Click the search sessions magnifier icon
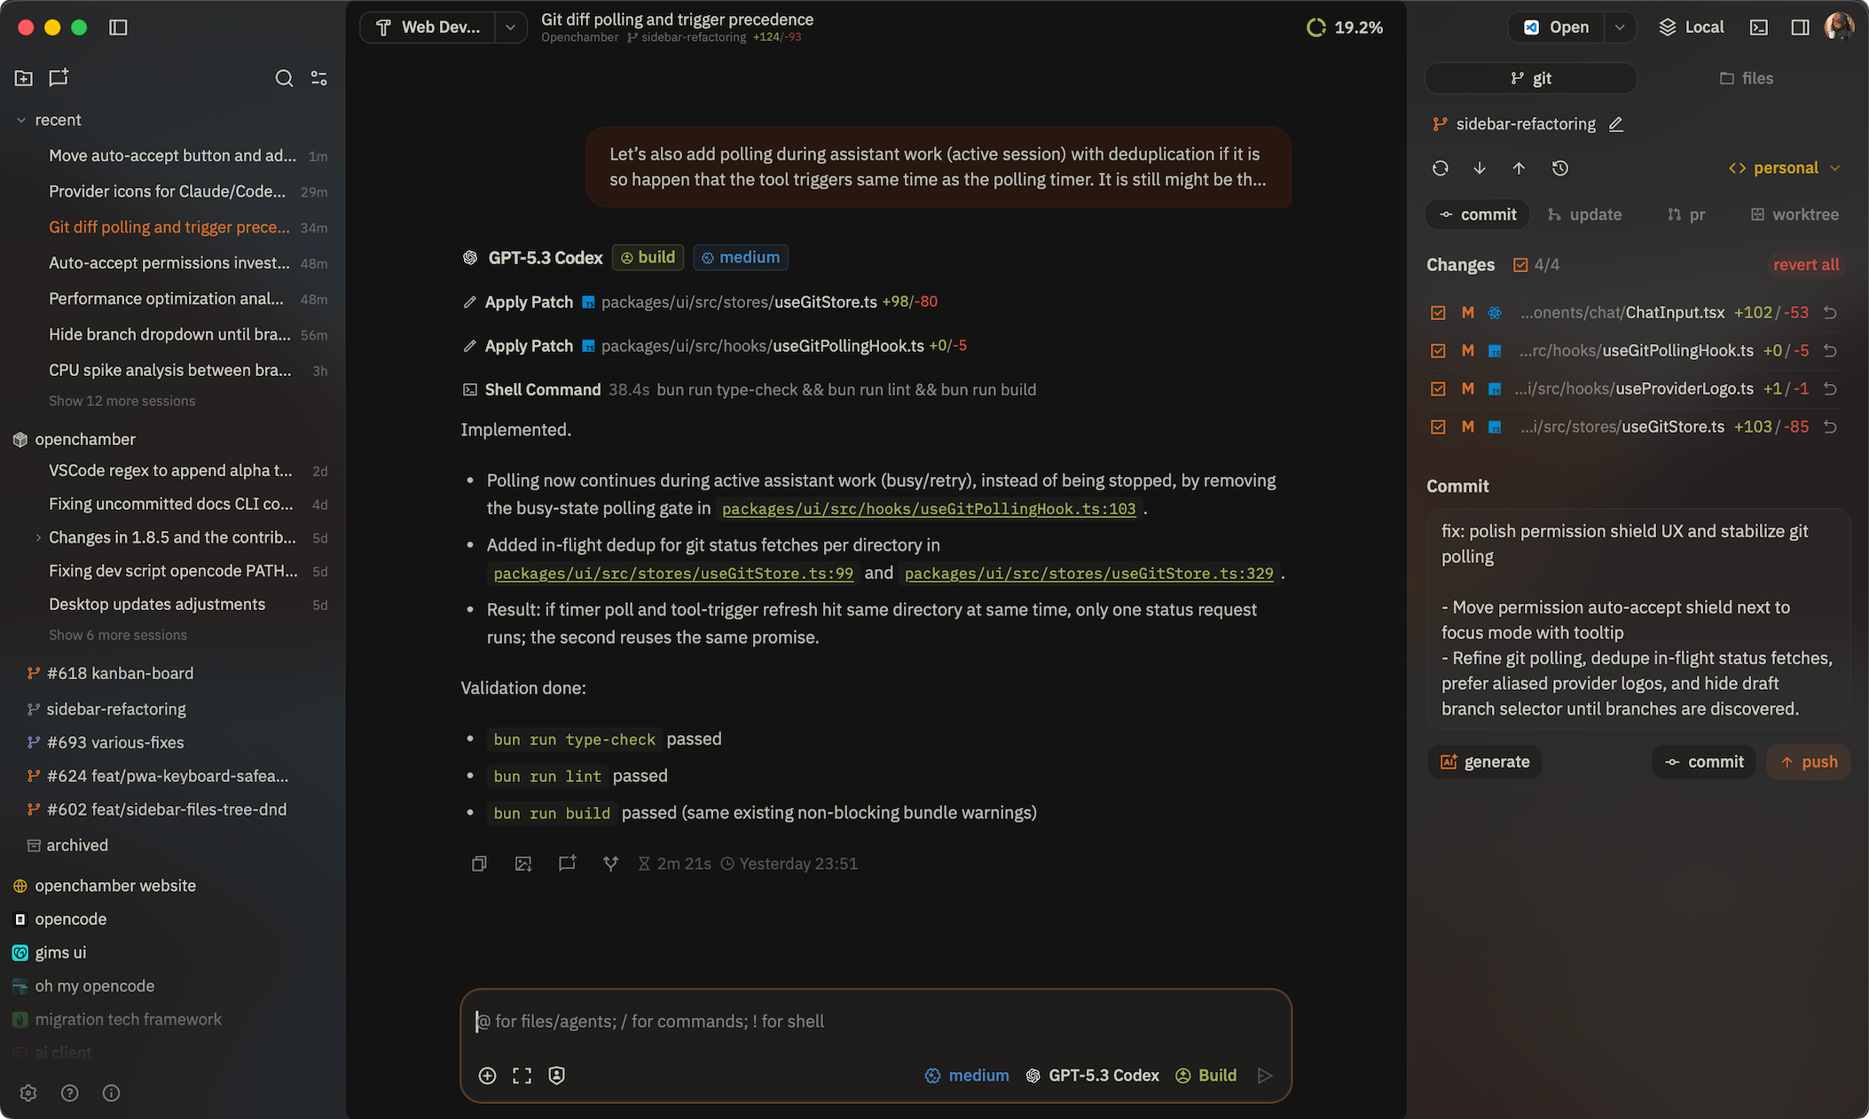Viewport: 1869px width, 1119px height. (284, 79)
